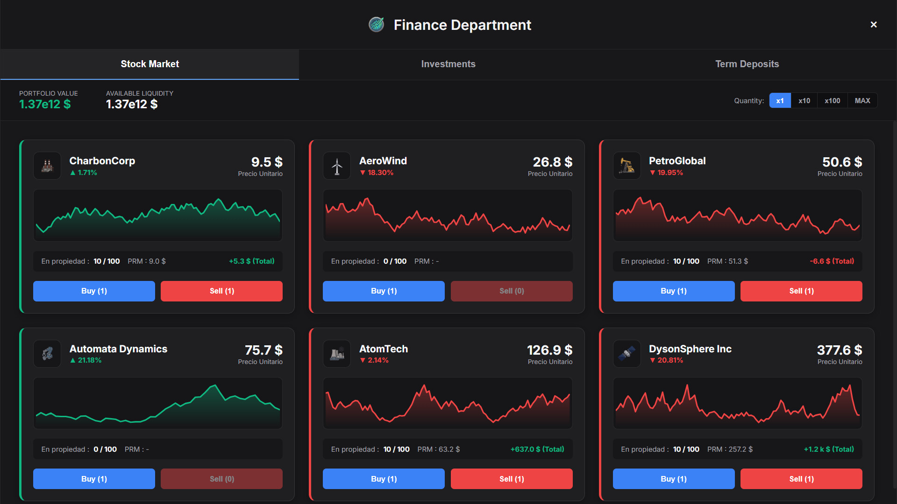The height and width of the screenshot is (504, 897).
Task: Buy one AtomTech share
Action: [384, 479]
